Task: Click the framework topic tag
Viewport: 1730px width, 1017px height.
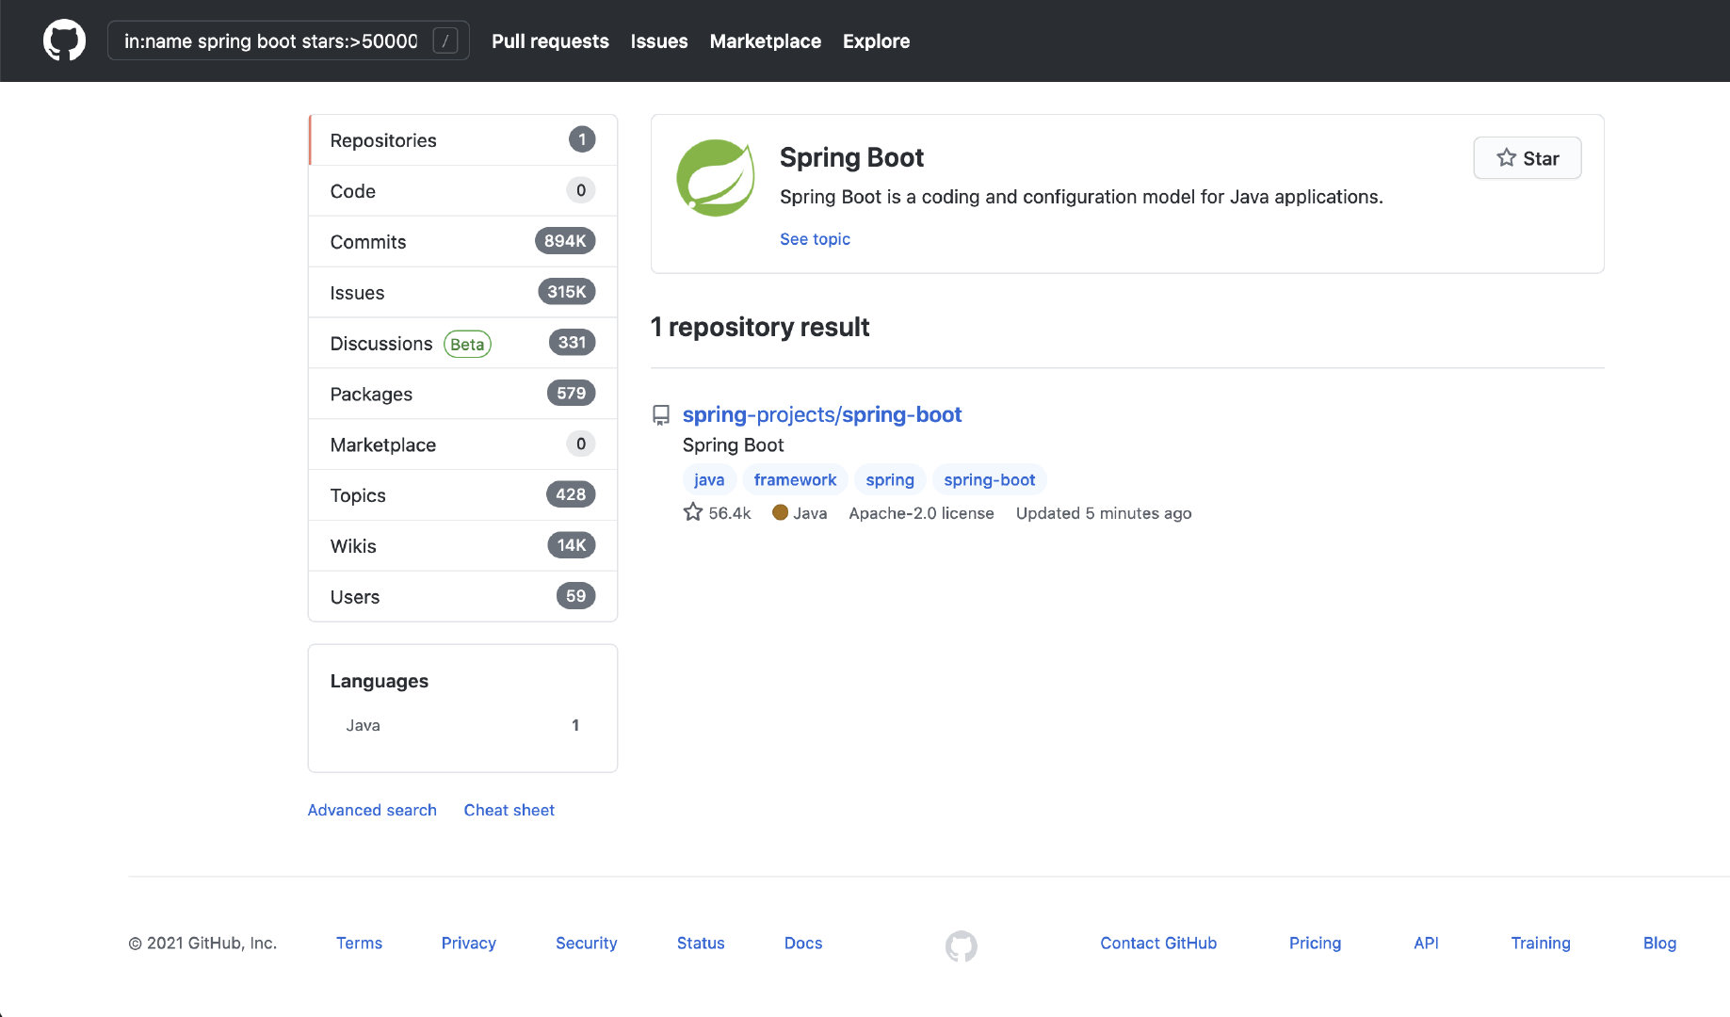Action: pyautogui.click(x=795, y=479)
